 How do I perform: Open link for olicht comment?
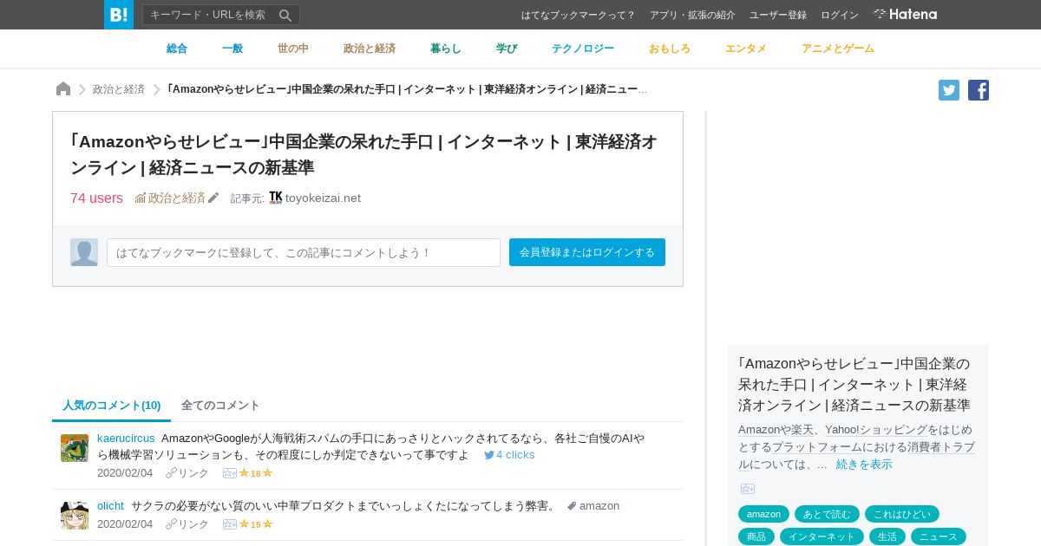click(187, 524)
